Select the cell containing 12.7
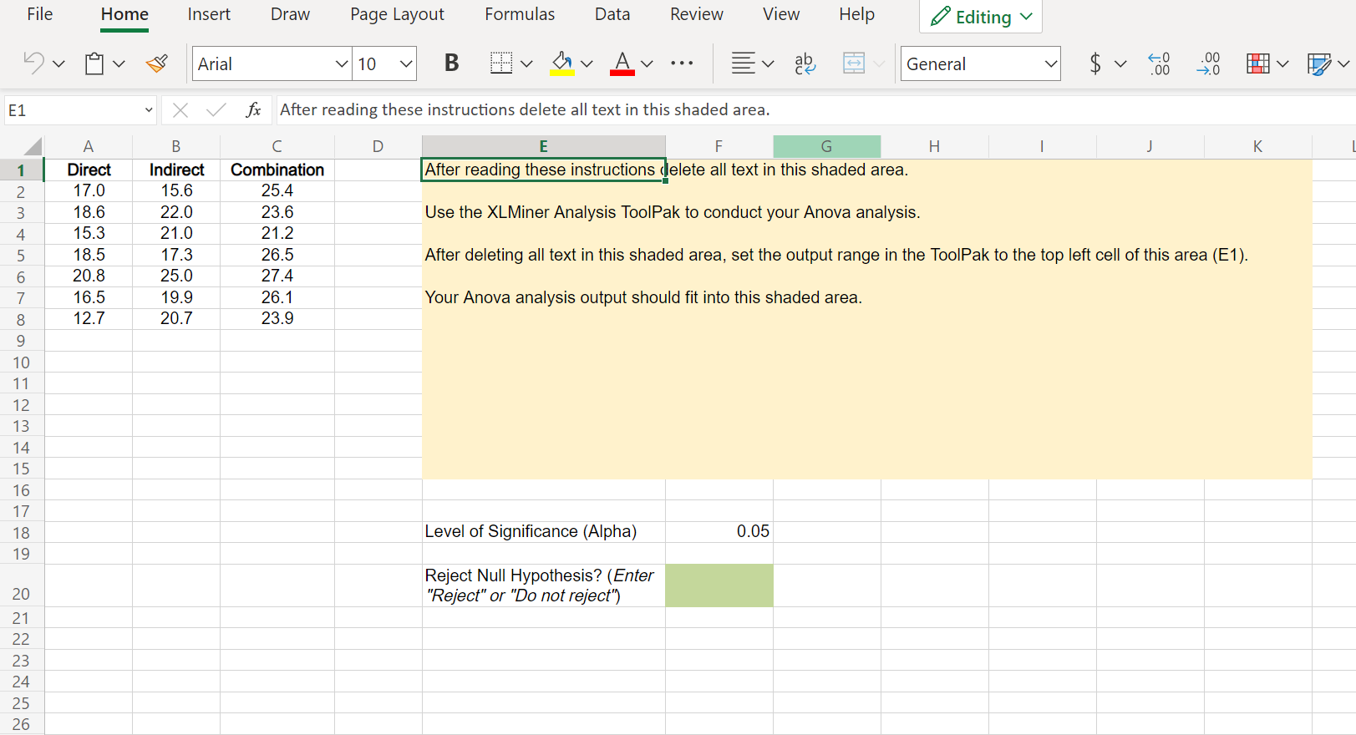Screen dimensions: 1356x735 pyautogui.click(x=89, y=318)
